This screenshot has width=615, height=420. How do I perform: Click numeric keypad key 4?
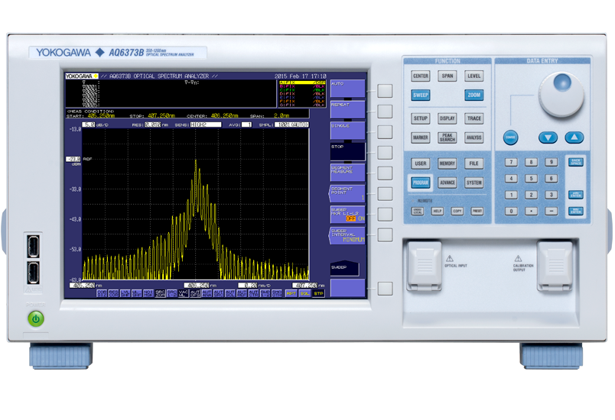point(511,179)
